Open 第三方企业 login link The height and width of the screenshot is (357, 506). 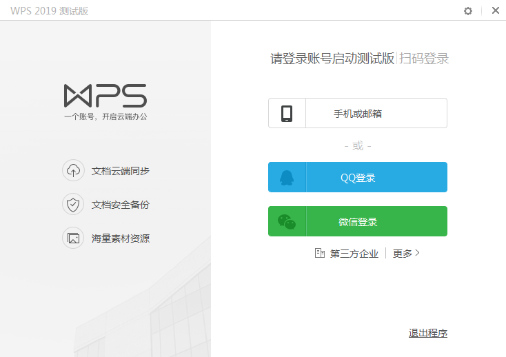[x=354, y=254]
